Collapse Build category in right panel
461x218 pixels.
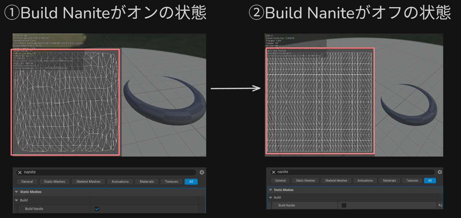tap(270, 197)
